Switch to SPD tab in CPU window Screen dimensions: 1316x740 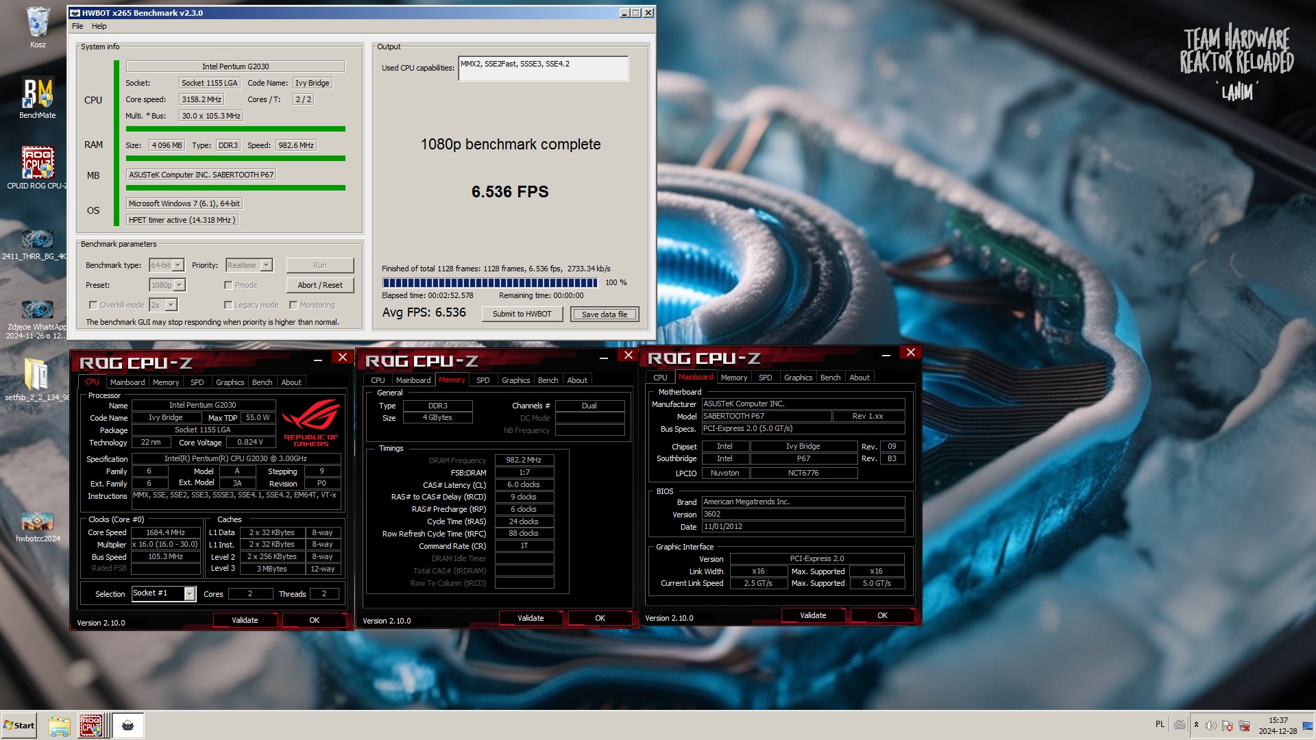(197, 382)
